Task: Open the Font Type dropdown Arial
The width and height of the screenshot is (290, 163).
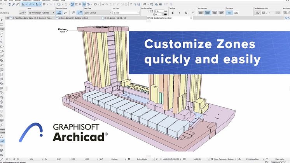Action: [126, 13]
